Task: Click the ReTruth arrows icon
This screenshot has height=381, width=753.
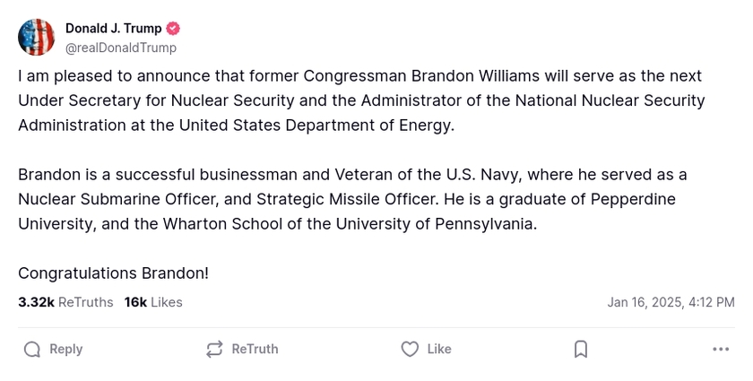Action: point(214,349)
